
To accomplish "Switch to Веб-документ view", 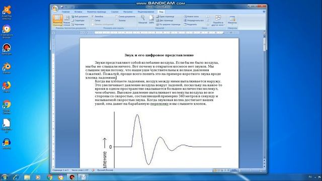I will click(79, 17).
